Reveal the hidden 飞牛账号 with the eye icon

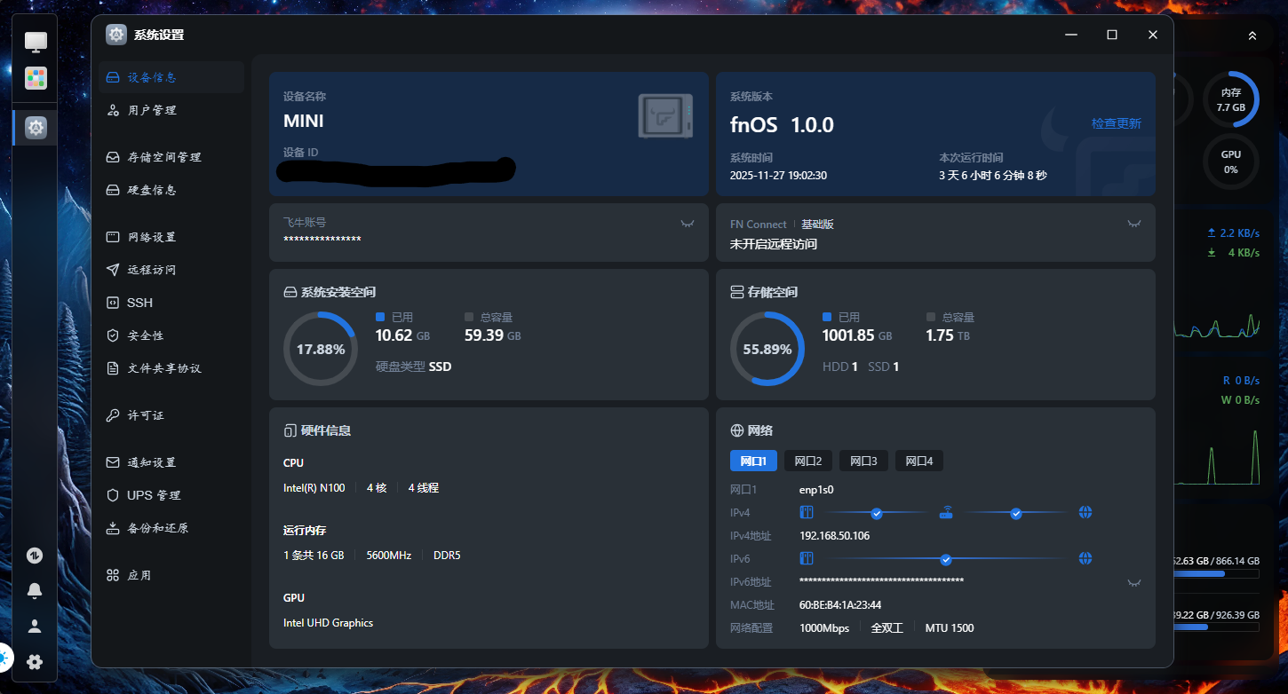tap(688, 224)
